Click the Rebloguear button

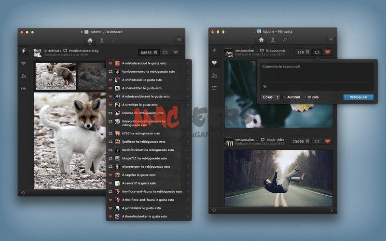pyautogui.click(x=358, y=97)
